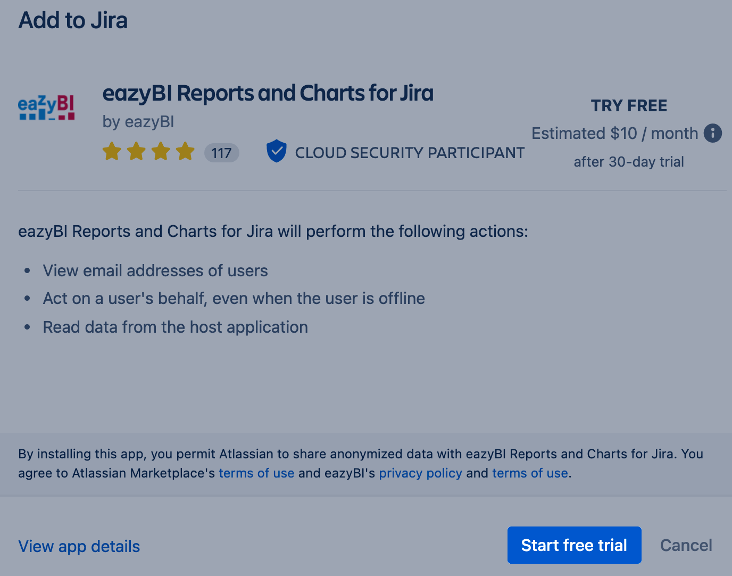Screen dimensions: 732x576
Task: Click the TRY FREE heading
Action: tap(629, 105)
